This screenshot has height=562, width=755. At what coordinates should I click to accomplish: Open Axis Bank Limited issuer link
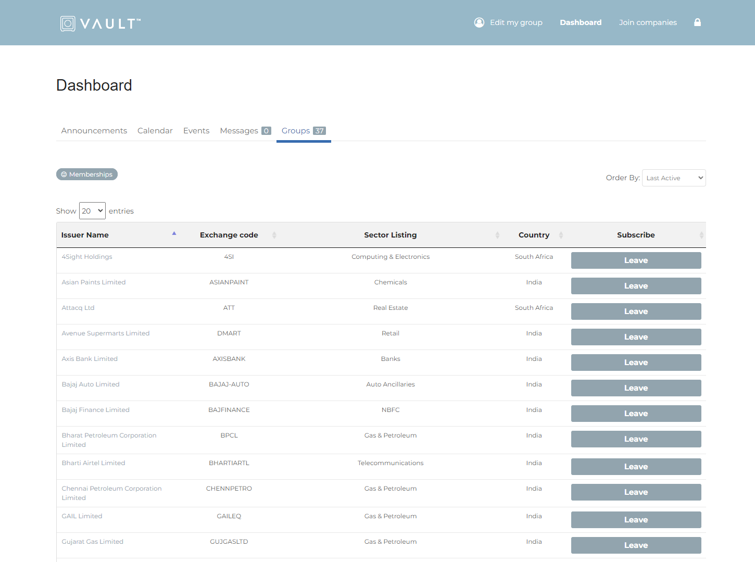[x=90, y=359]
